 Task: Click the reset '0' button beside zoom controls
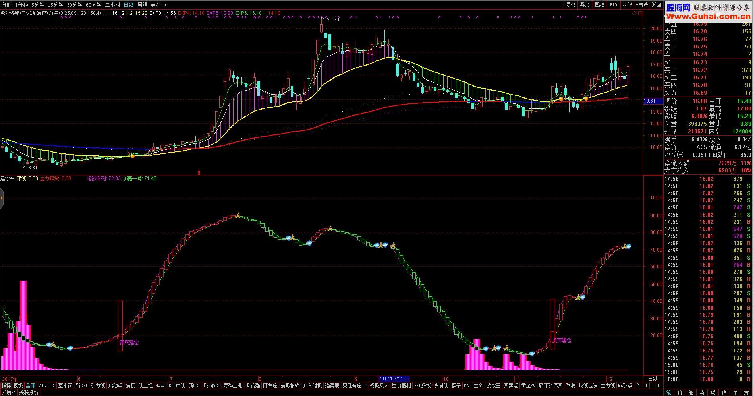[x=659, y=385]
